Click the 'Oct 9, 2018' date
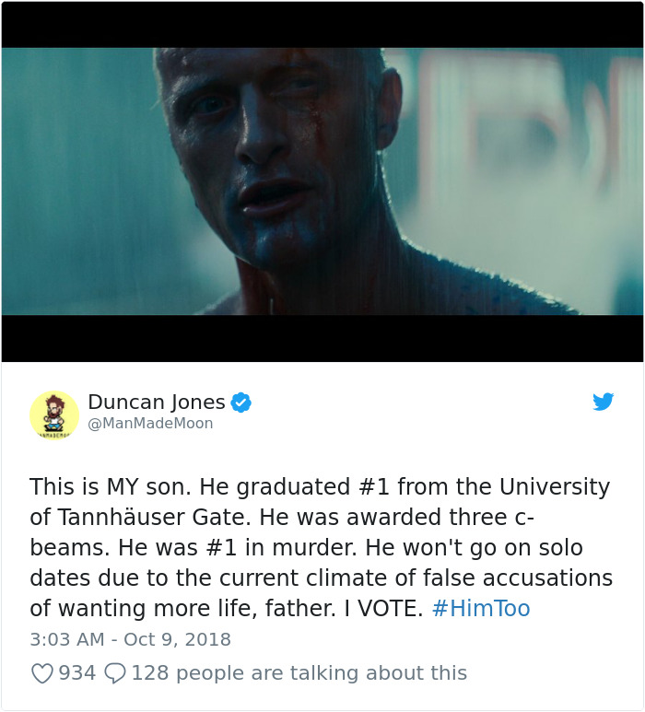Viewport: 645px width, 712px height. [177, 639]
